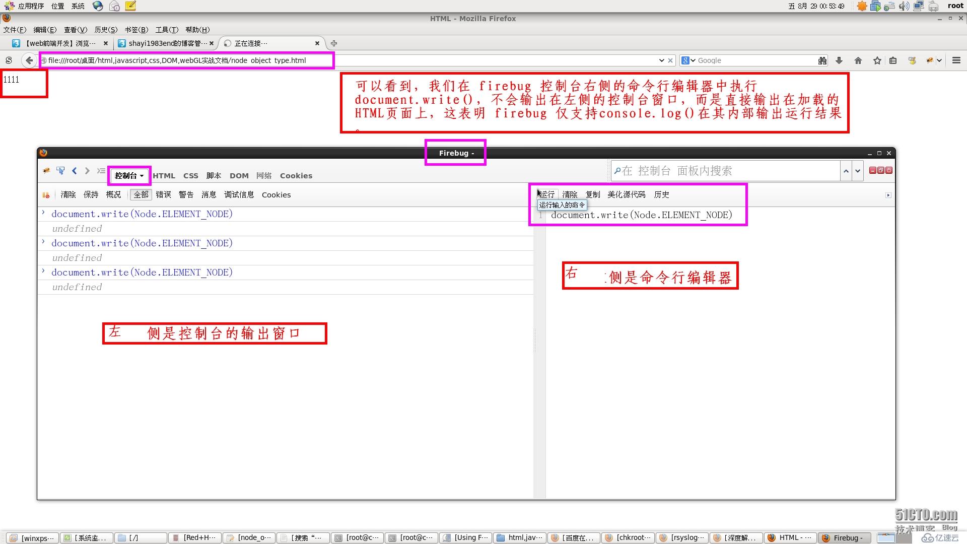Click the Firebug panel search field
Screen dimensions: 967x544
pyautogui.click(x=725, y=171)
